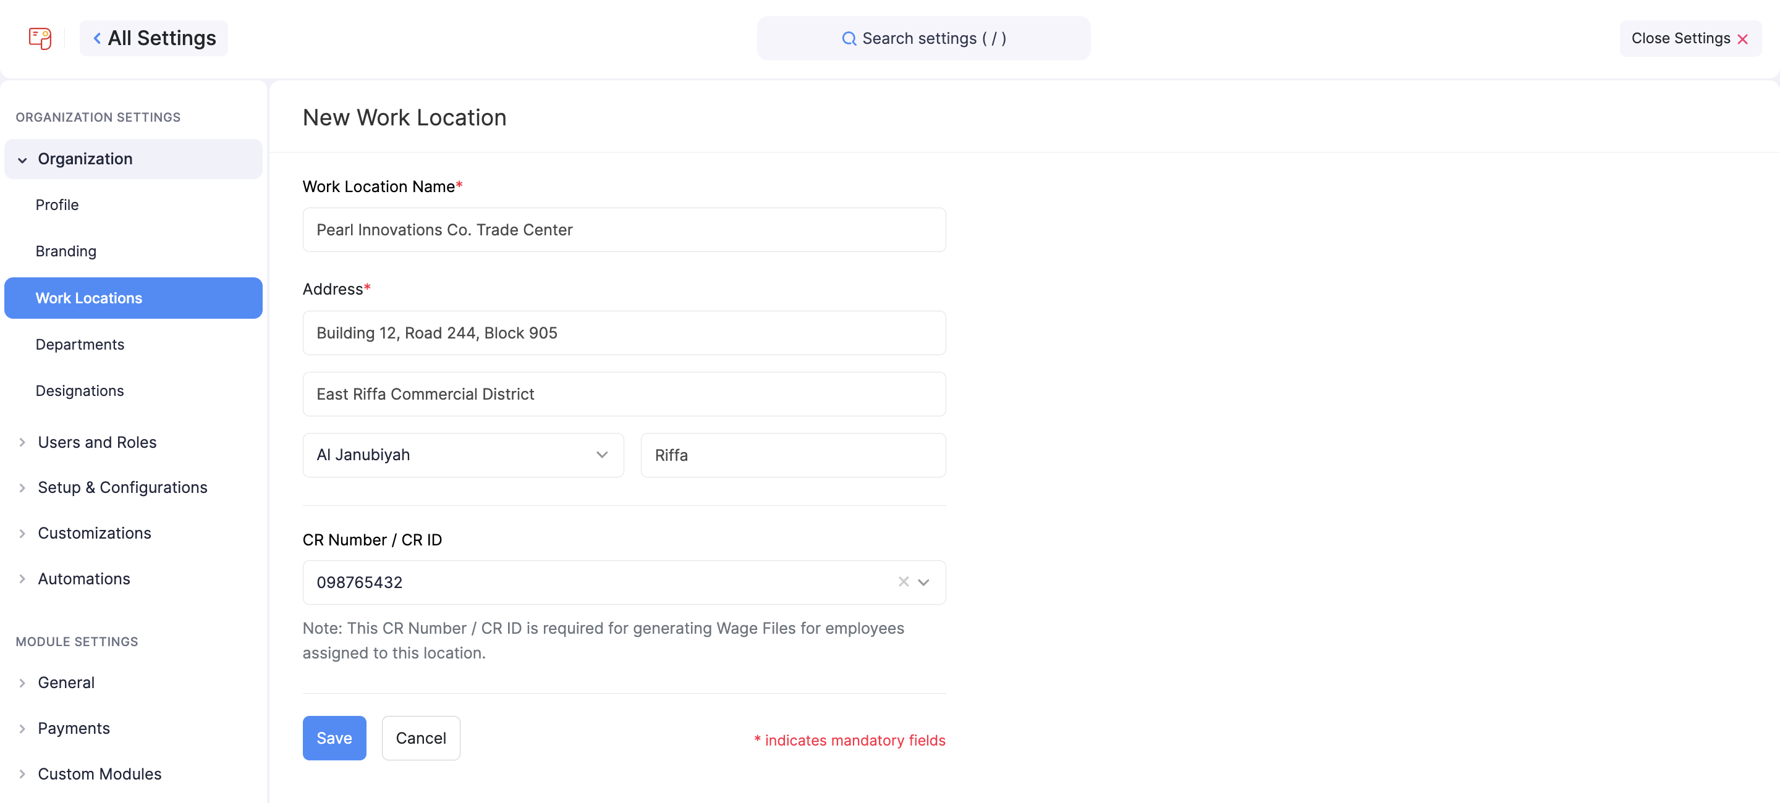
Task: Expand the Customizations section
Action: click(x=23, y=534)
